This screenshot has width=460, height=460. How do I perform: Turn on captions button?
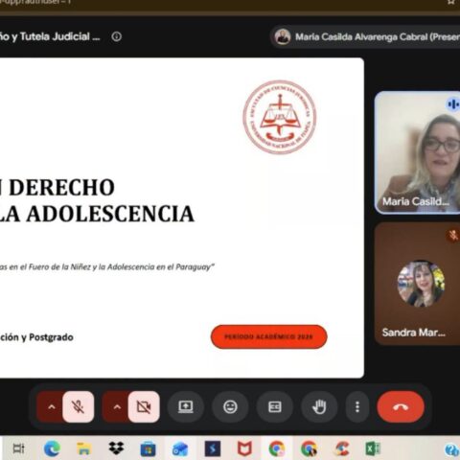tap(275, 406)
